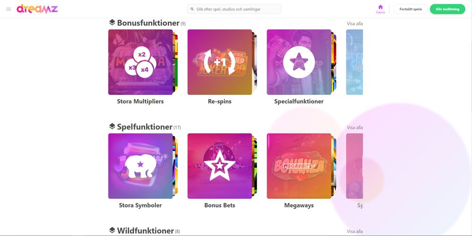Screen dimensions: 472x236
Task: Open the Bonus Bets star tile
Action: 220,166
